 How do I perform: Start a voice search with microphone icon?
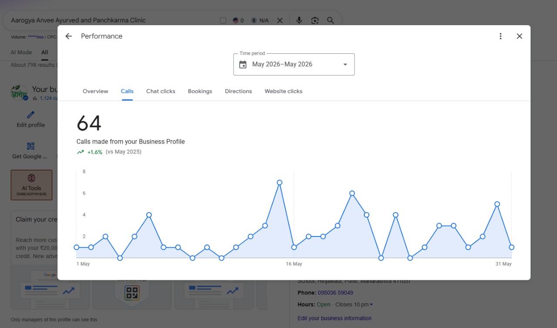tap(299, 20)
